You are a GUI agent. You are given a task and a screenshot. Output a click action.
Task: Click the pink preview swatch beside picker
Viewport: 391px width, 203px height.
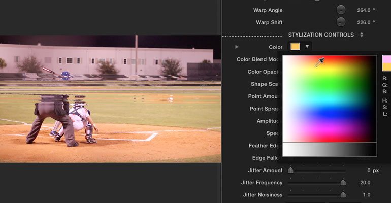pyautogui.click(x=386, y=59)
